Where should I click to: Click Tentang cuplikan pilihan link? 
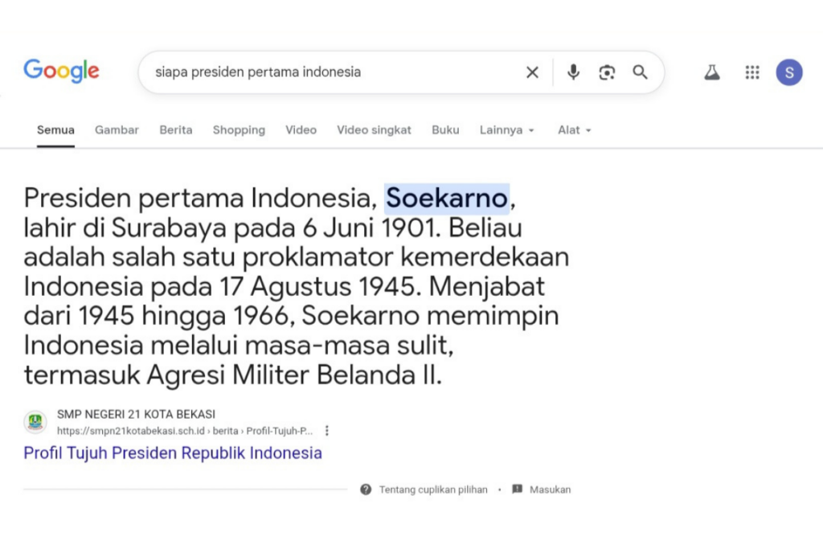point(432,490)
